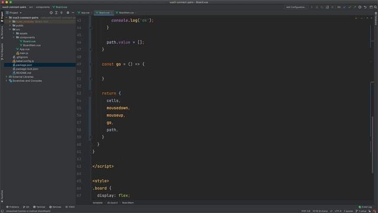
Task: Click the LF line separator status widget
Action: [331, 211]
